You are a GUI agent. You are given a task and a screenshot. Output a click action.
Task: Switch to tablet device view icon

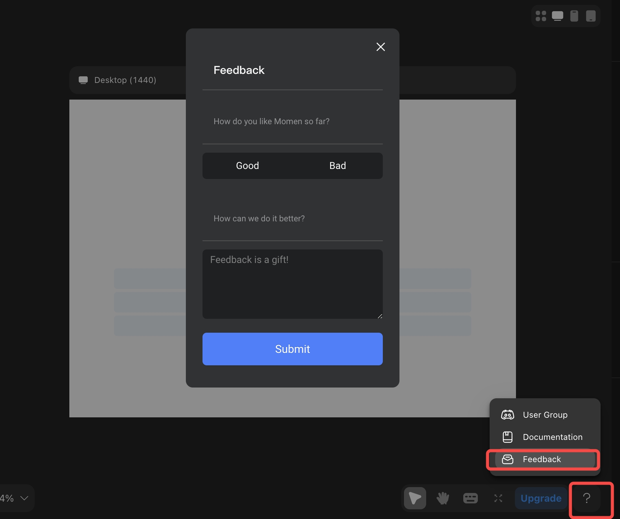coord(591,16)
